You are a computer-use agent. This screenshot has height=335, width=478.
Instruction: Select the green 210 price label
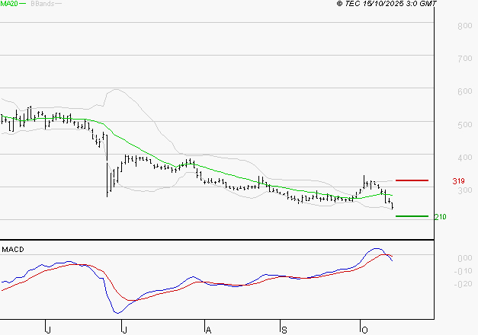[440, 217]
